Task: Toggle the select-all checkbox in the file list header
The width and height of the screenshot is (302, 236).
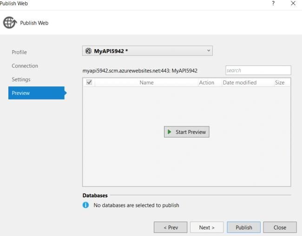Action: pyautogui.click(x=89, y=82)
